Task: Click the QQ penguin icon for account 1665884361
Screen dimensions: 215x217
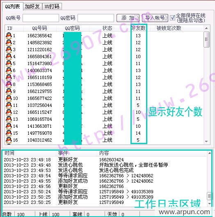Action: point(9,57)
